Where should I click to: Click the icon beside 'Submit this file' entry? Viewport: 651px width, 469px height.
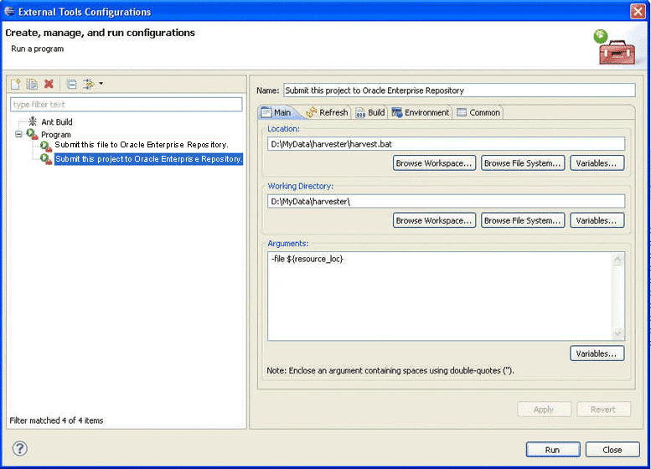(46, 146)
